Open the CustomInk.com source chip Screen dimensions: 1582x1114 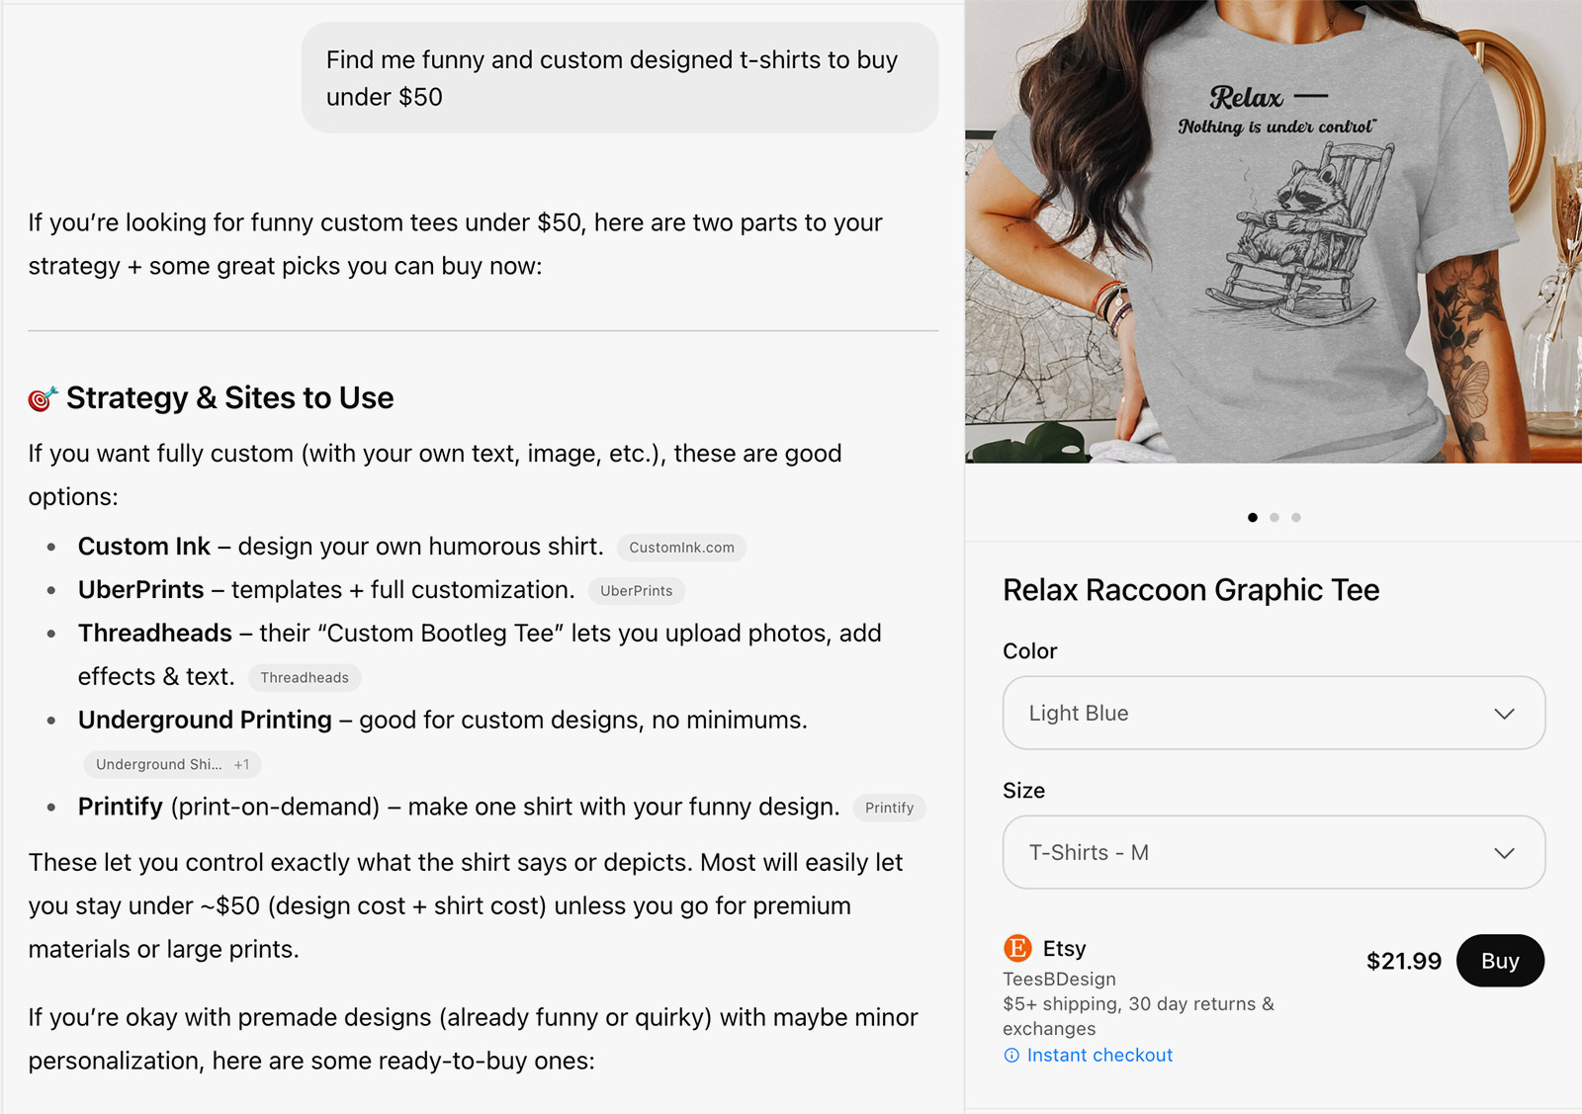[681, 548]
